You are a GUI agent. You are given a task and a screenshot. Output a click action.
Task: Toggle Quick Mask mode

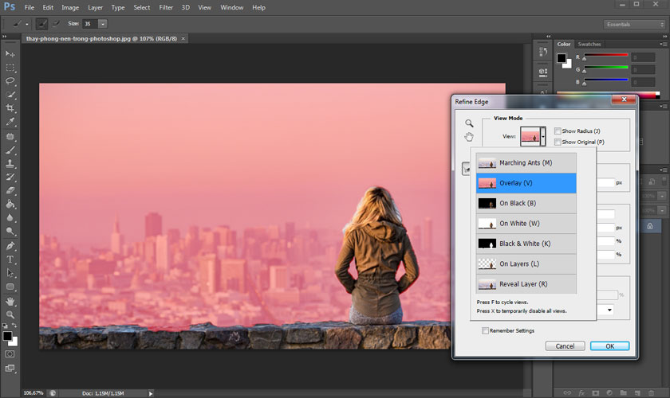10,354
